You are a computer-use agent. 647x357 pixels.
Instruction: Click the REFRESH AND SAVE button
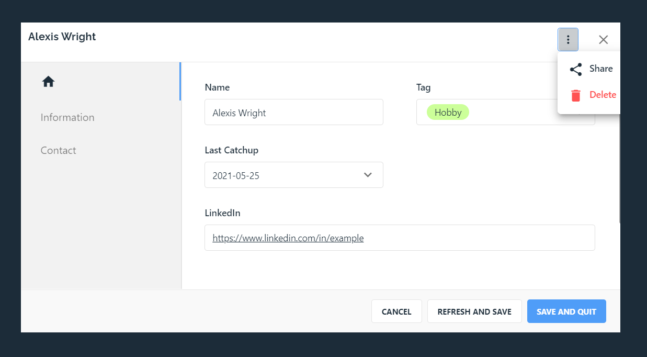click(x=474, y=311)
